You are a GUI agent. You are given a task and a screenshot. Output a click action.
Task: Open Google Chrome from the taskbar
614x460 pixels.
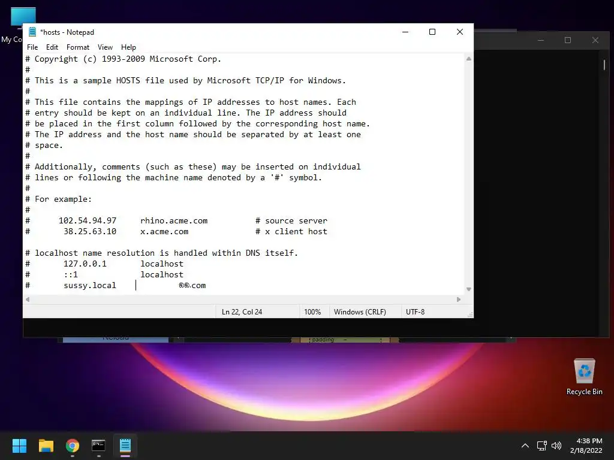73,446
